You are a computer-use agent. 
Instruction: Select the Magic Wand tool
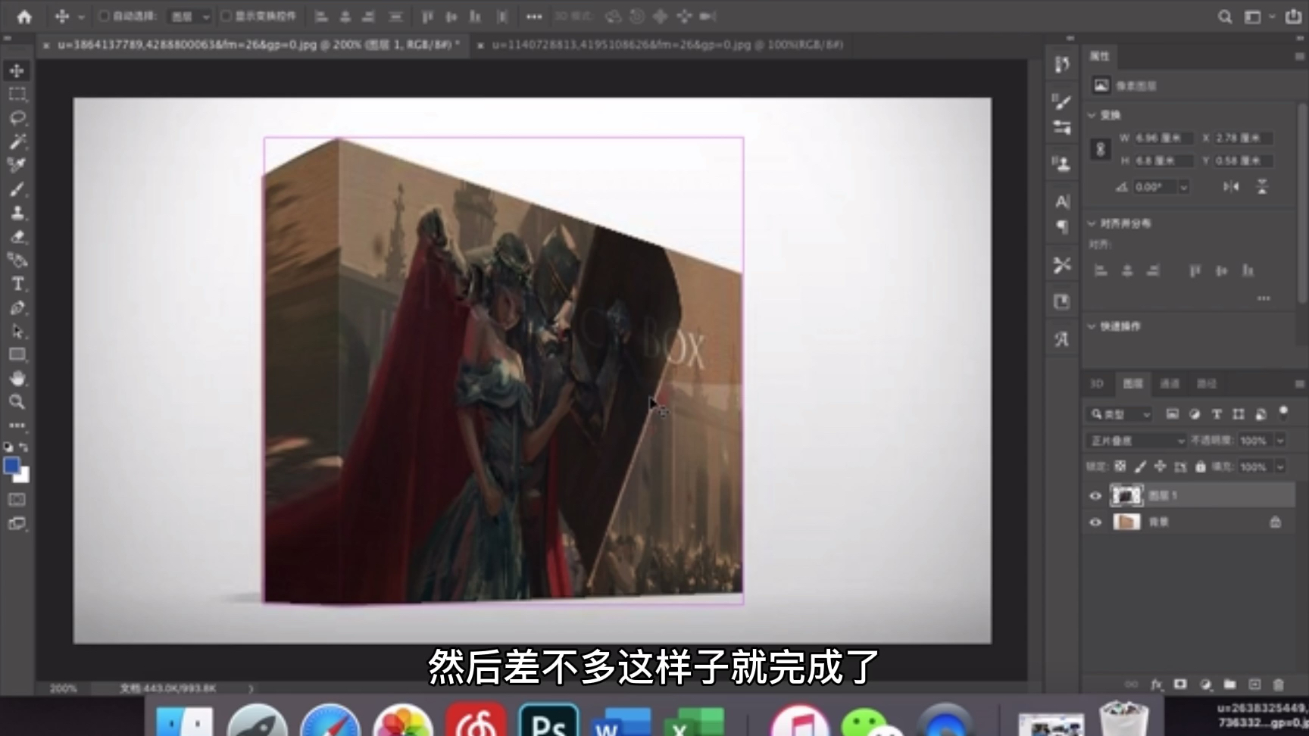click(17, 142)
